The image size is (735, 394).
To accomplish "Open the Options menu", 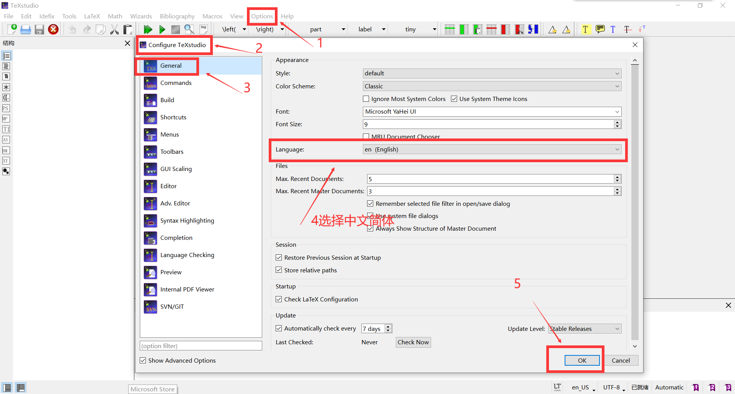I will pos(262,16).
